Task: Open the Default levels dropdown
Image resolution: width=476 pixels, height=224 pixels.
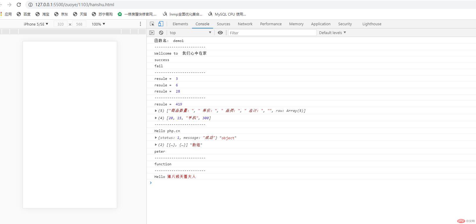Action: pyautogui.click(x=332, y=33)
